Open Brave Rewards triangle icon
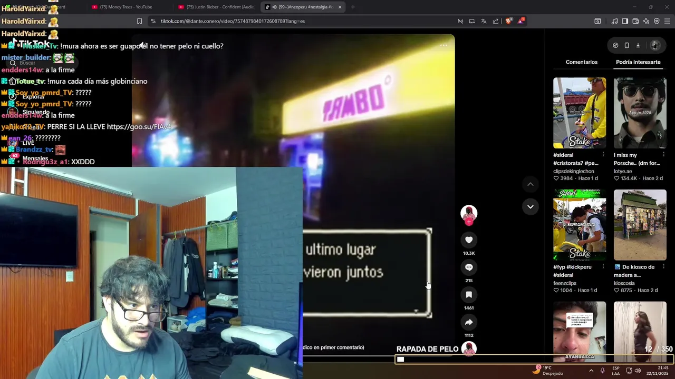This screenshot has height=379, width=675. click(x=522, y=21)
